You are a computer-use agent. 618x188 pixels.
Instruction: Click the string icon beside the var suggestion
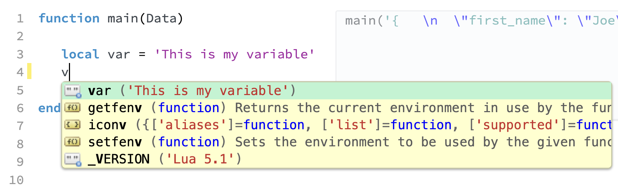73,91
